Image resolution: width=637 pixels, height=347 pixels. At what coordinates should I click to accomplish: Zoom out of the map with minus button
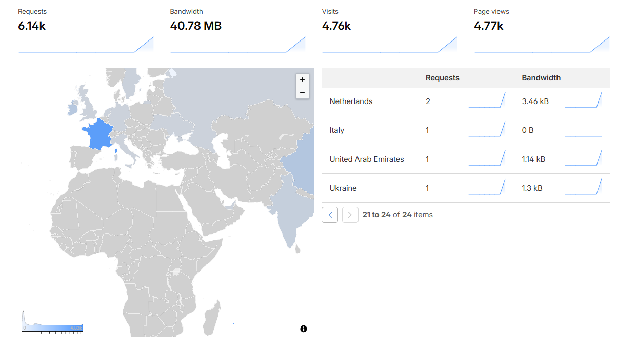(302, 93)
